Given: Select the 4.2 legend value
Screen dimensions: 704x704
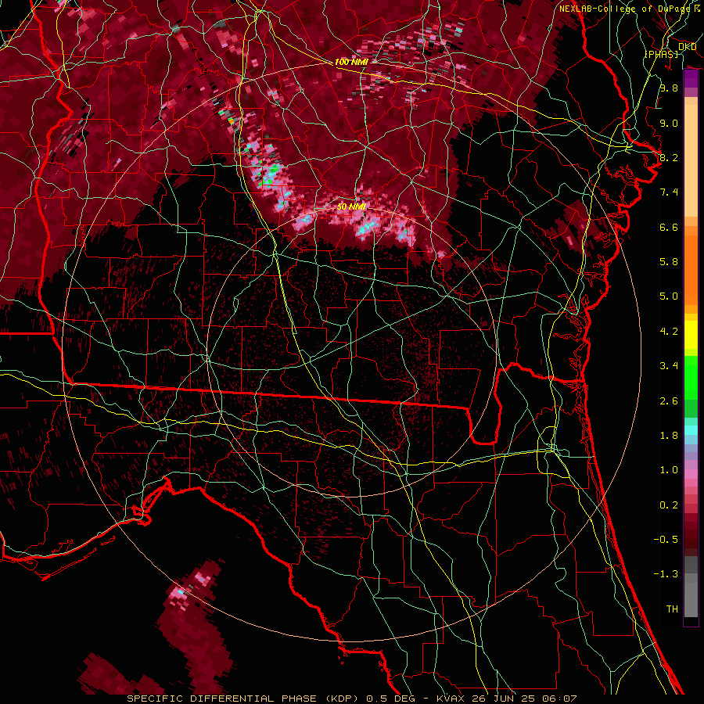Looking at the screenshot, I should click(669, 332).
